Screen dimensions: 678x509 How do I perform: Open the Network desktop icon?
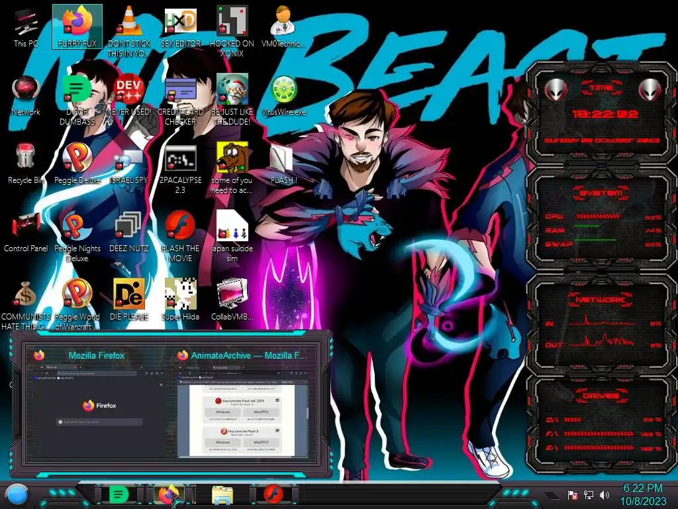tap(26, 96)
